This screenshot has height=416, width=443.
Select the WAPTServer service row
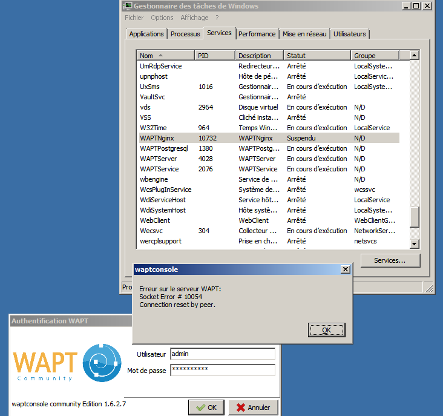click(x=269, y=159)
